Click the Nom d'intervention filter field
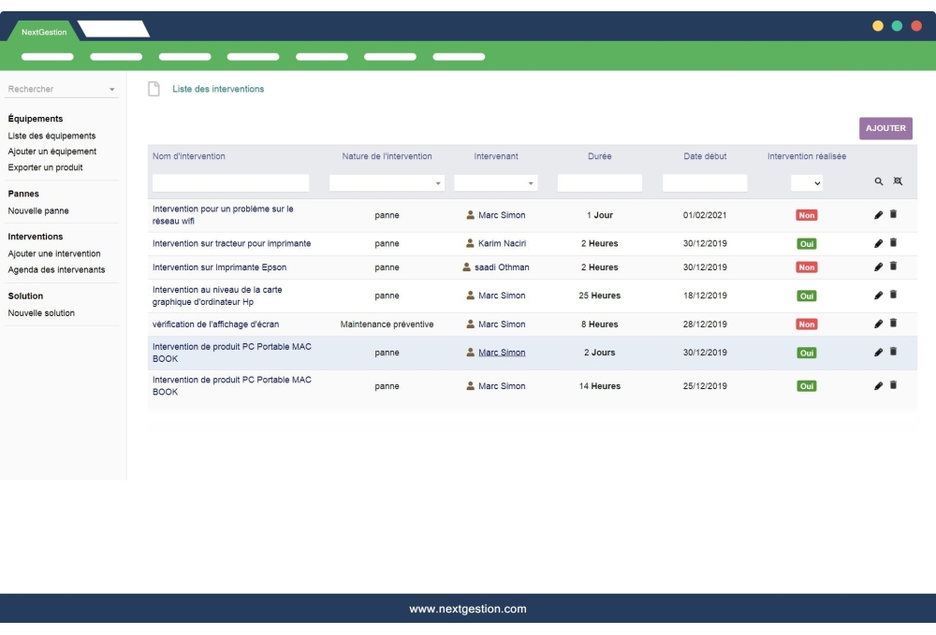This screenshot has width=936, height=635. (x=230, y=183)
